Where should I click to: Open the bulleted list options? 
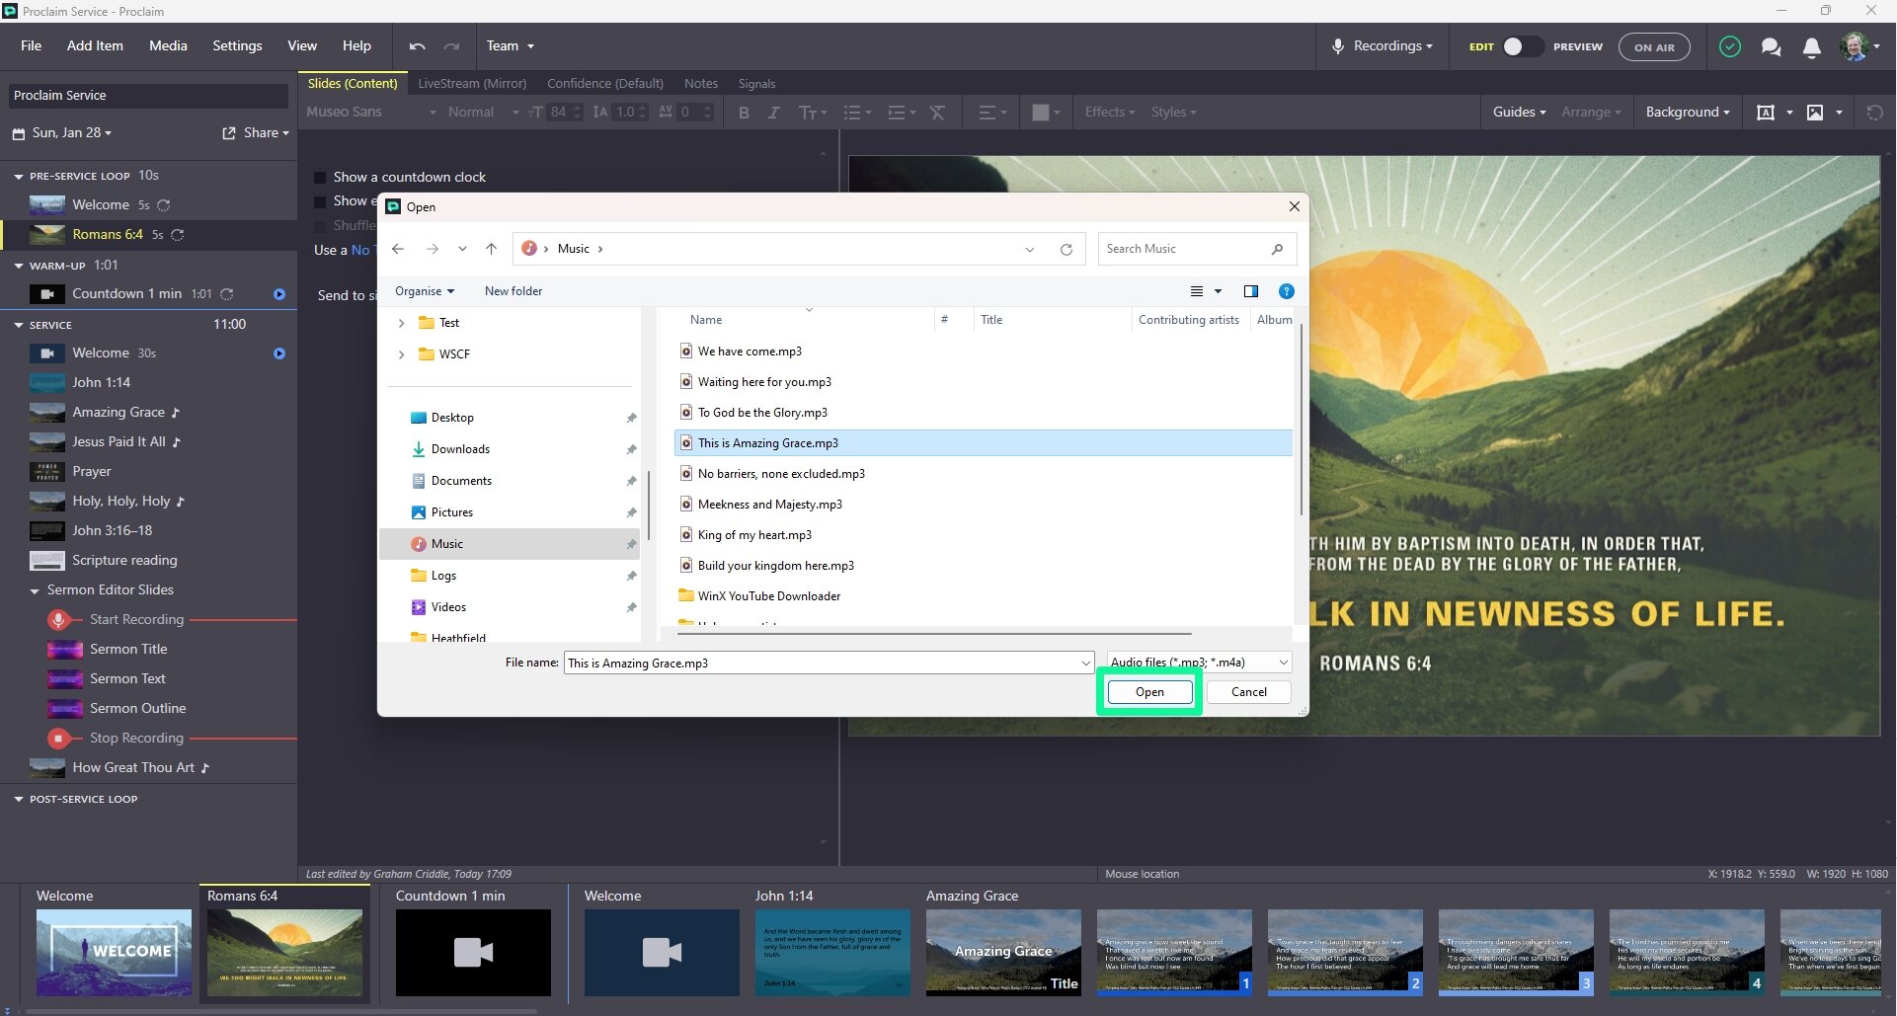(855, 112)
